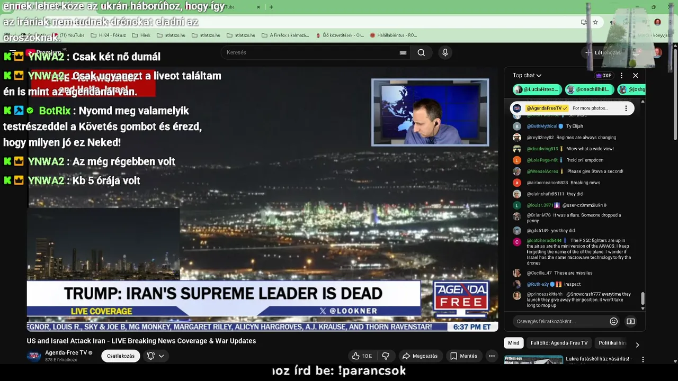Click the chat scrollbar thumb
Image resolution: width=678 pixels, height=381 pixels.
[x=643, y=299]
